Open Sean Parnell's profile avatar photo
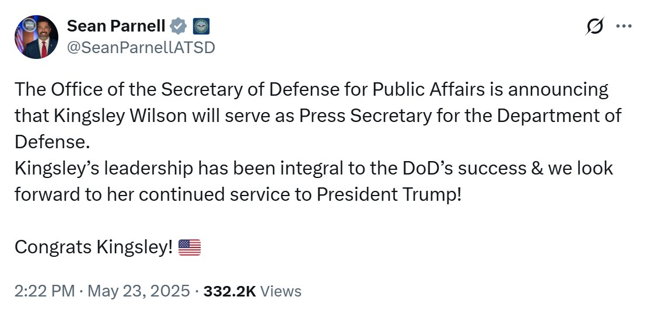The height and width of the screenshot is (314, 647). 36,37
